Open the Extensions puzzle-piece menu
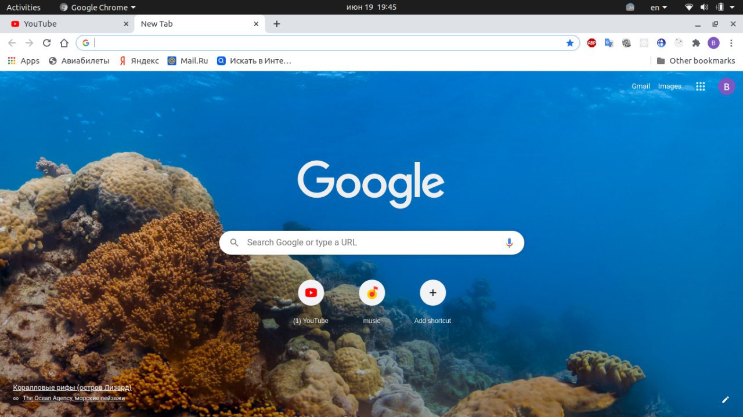The image size is (743, 417). pos(696,43)
